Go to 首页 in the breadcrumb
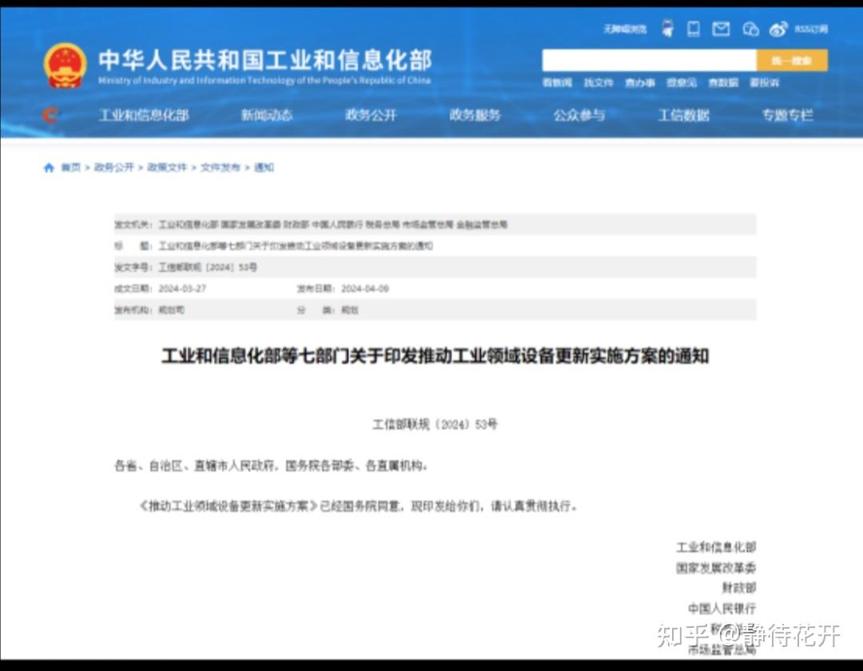 click(x=70, y=168)
